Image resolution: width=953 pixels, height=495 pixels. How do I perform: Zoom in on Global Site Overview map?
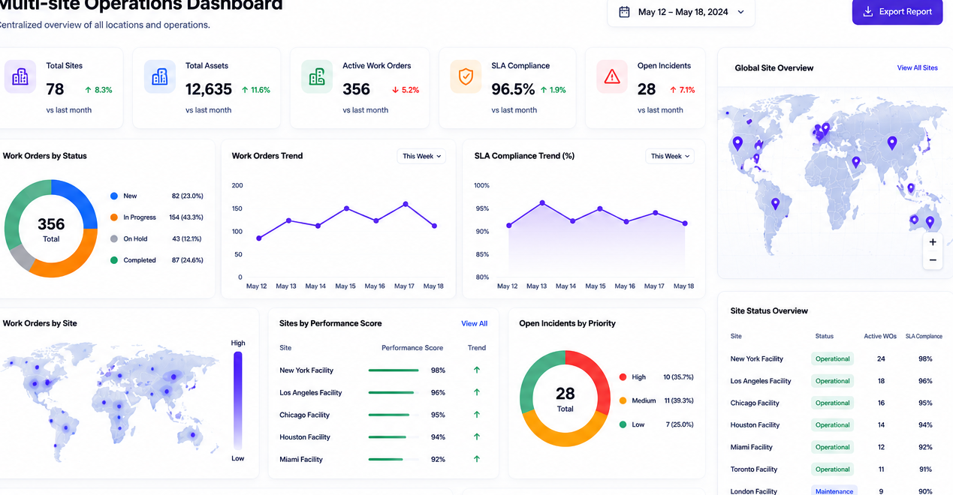click(933, 242)
